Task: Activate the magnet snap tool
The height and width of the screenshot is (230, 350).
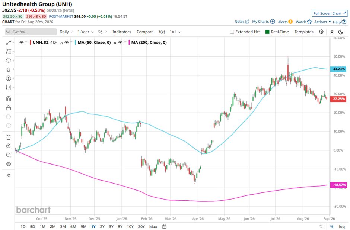Action: (9, 99)
